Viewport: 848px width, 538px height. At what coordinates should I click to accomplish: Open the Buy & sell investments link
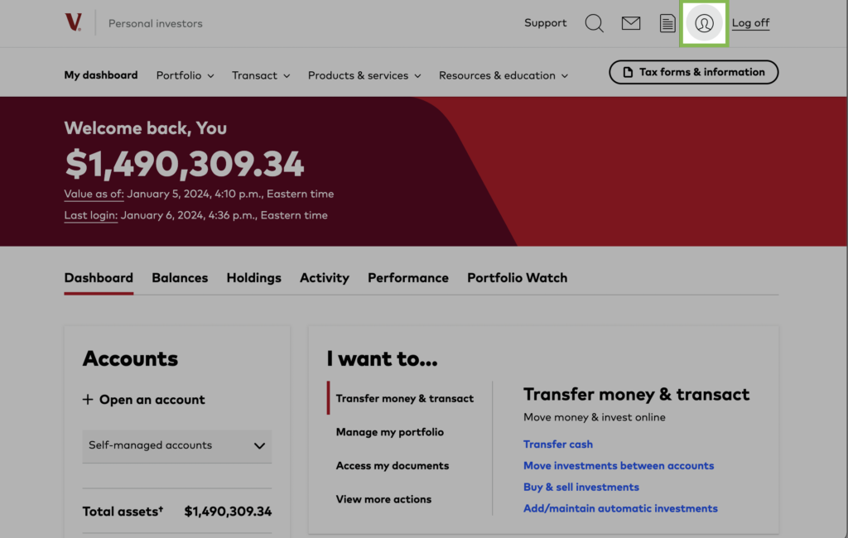581,488
